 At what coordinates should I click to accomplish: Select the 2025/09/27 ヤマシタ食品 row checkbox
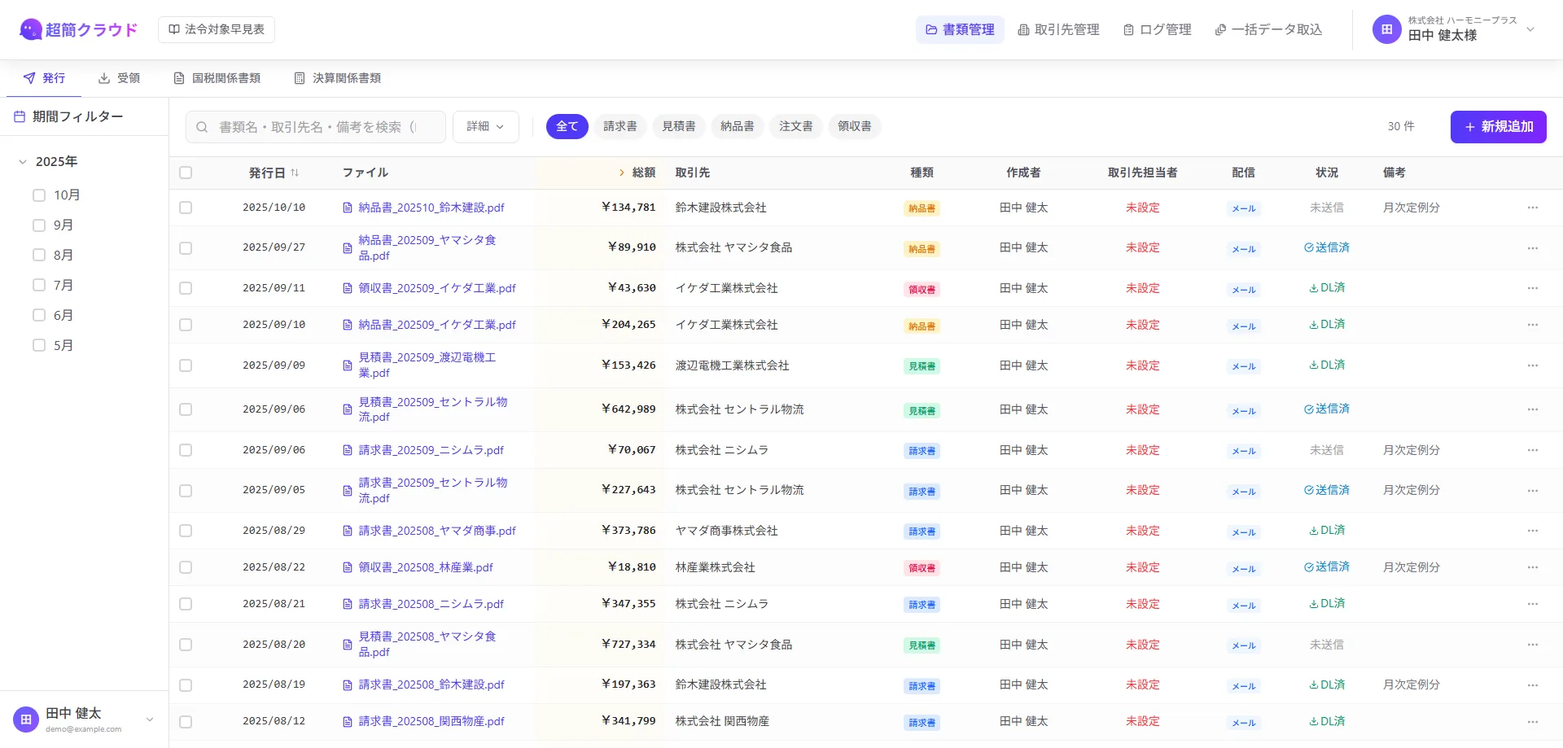tap(186, 248)
